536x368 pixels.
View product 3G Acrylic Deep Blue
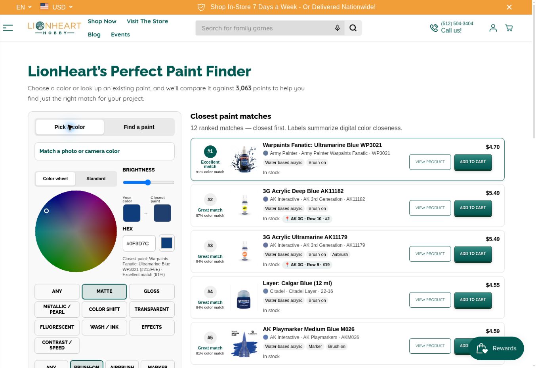430,208
